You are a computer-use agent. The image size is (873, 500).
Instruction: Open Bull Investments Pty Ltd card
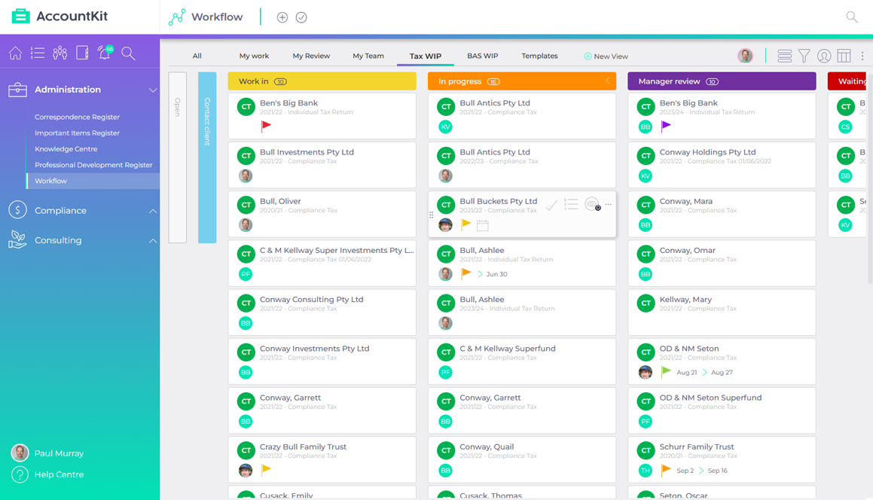322,165
